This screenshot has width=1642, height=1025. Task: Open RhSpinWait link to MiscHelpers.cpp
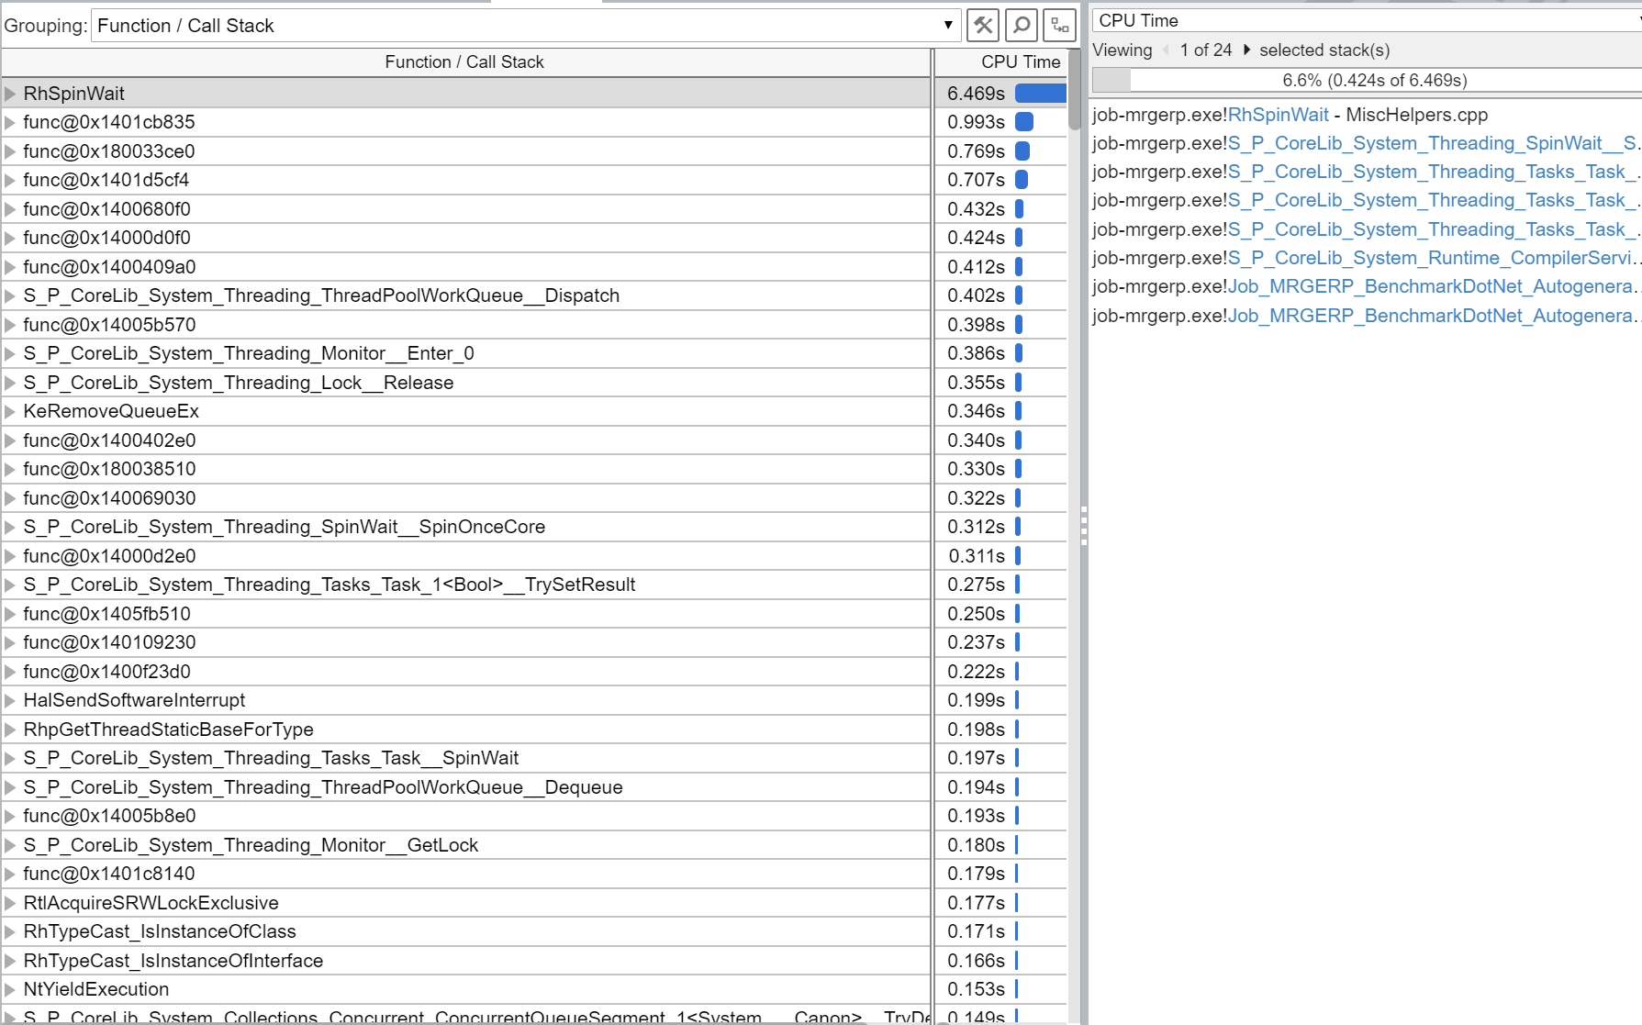pyautogui.click(x=1280, y=115)
